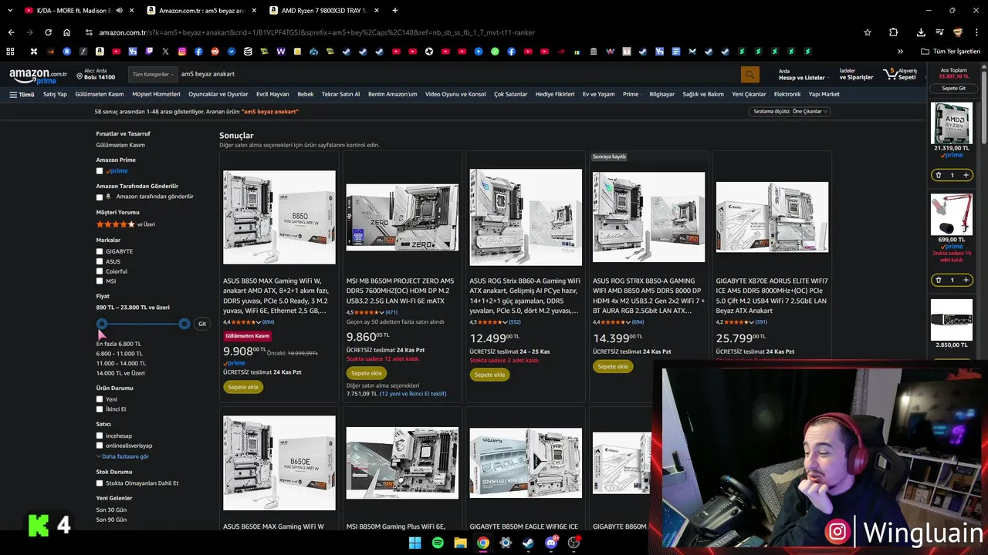Click the minimum price slider handle
Viewport: 988px width, 555px height.
pyautogui.click(x=102, y=324)
